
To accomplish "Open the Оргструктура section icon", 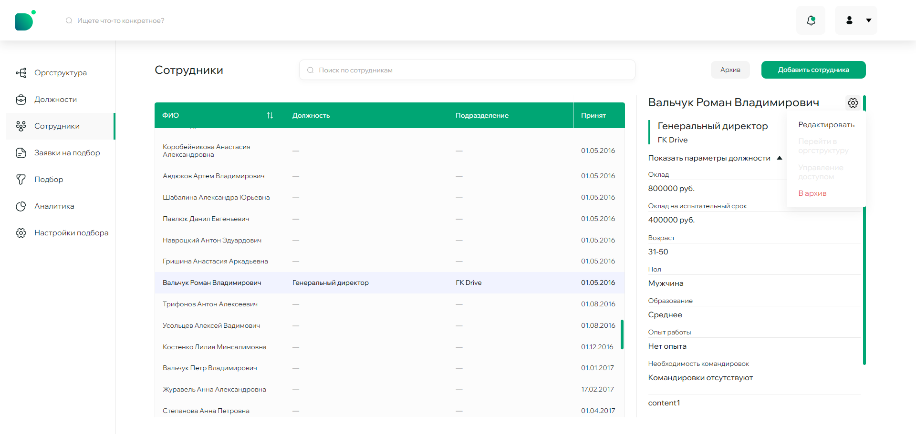I will [21, 73].
